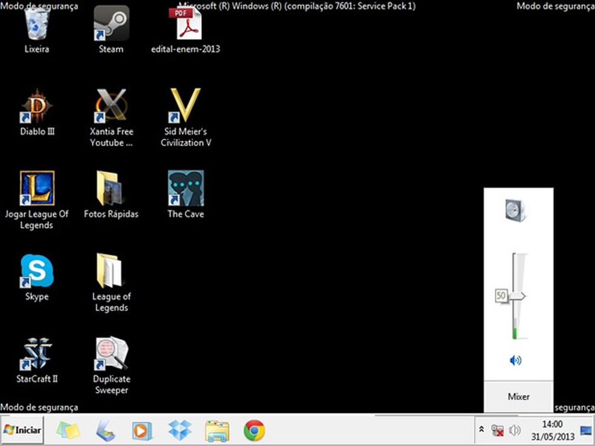The height and width of the screenshot is (446, 595).
Task: Open the first pinned taskbar app with green-yellow cards
Action: 68,430
